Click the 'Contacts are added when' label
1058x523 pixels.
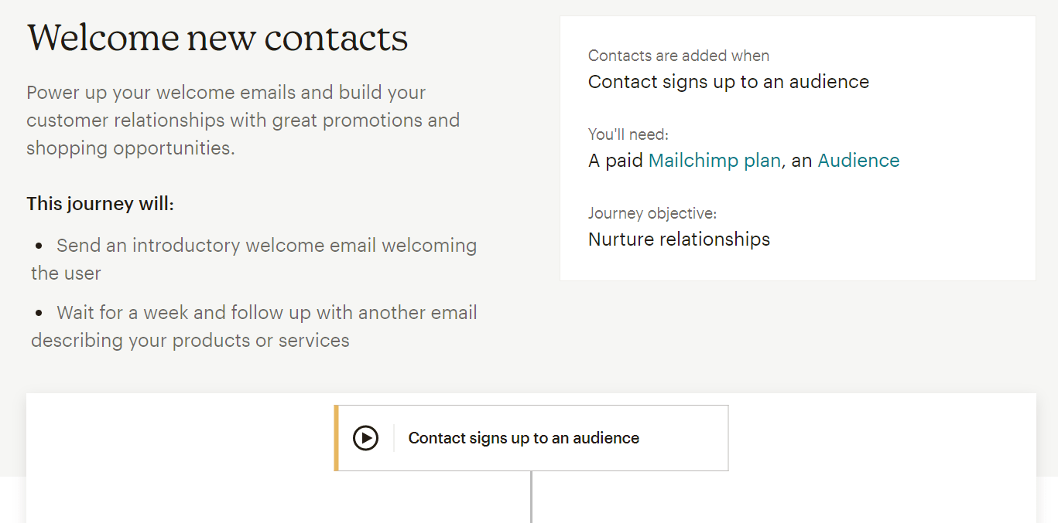[x=679, y=56]
